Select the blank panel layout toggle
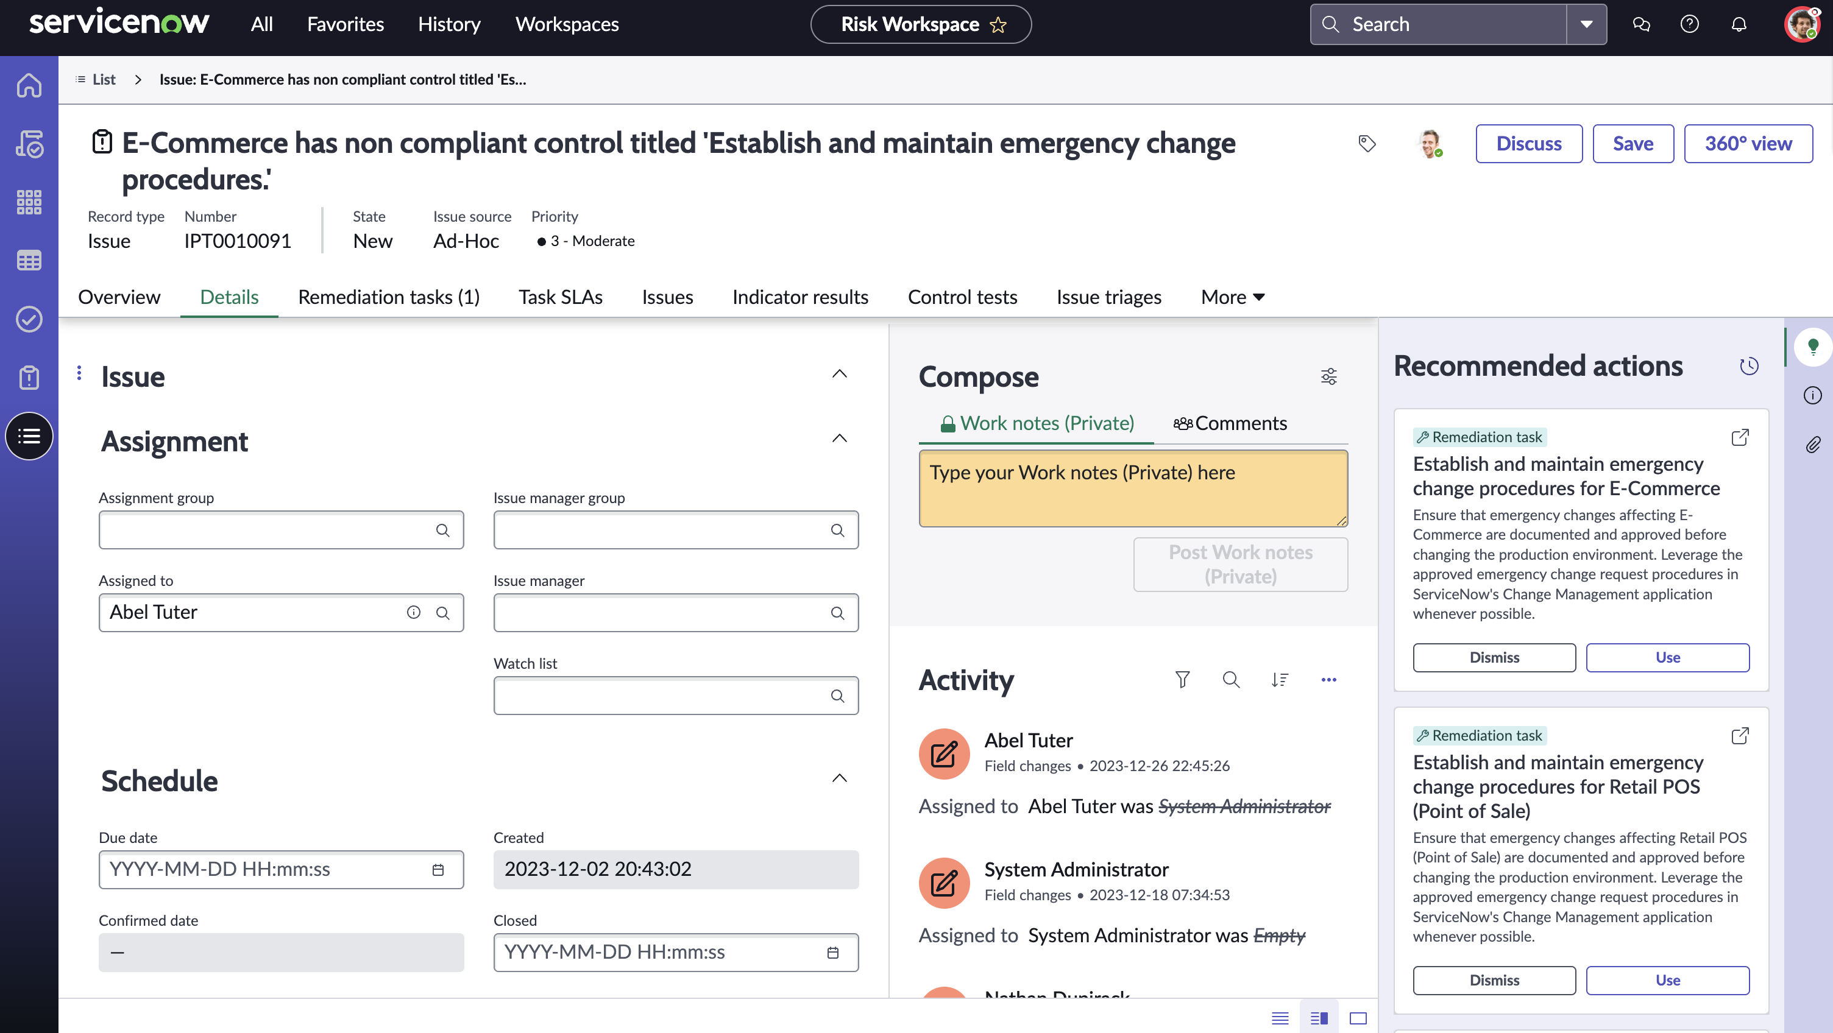The height and width of the screenshot is (1033, 1833). (x=1358, y=1018)
